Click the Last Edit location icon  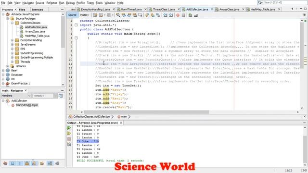pyautogui.click(x=95, y=15)
